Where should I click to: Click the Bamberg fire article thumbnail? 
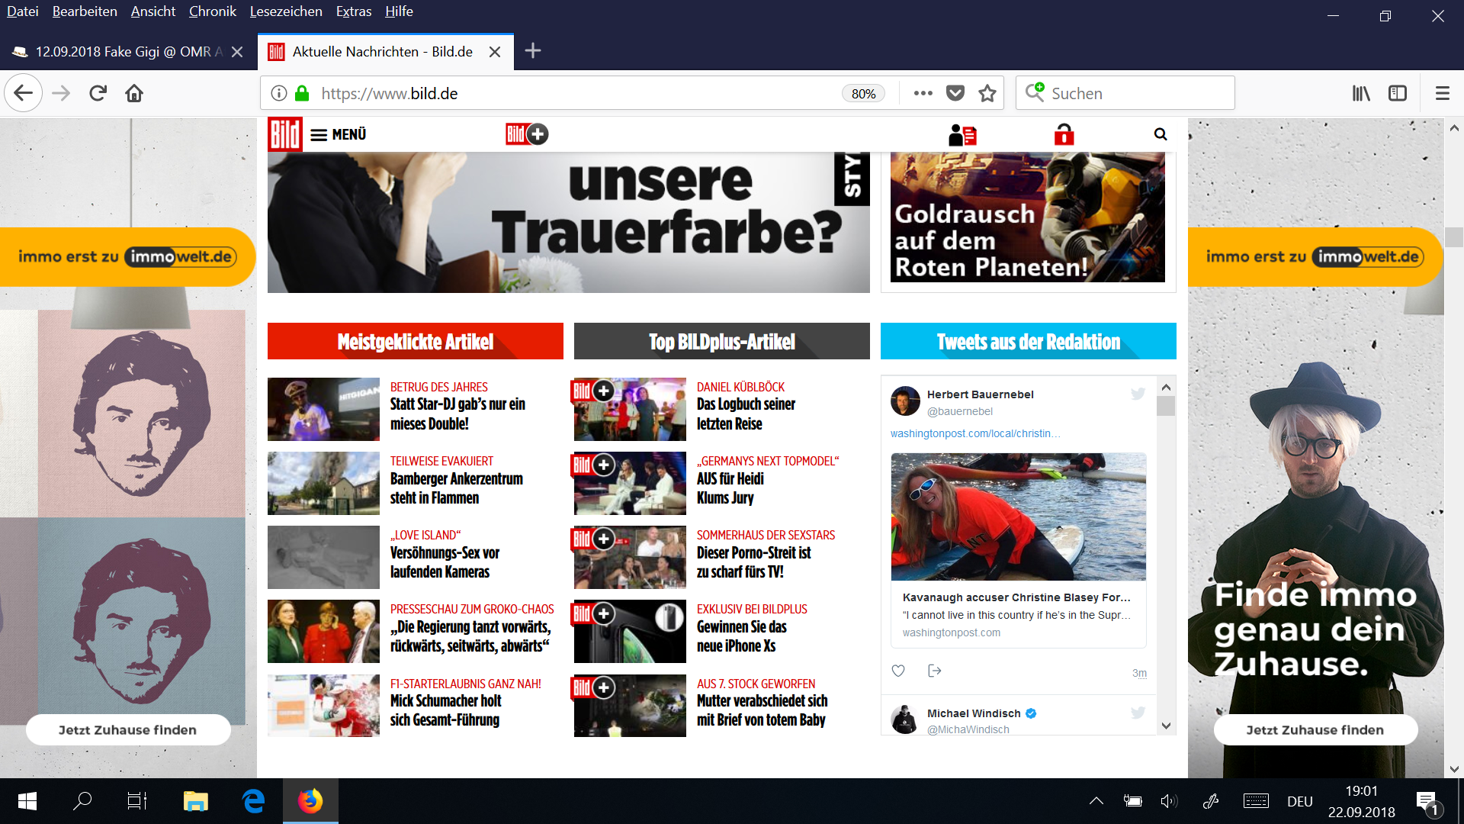(x=323, y=483)
